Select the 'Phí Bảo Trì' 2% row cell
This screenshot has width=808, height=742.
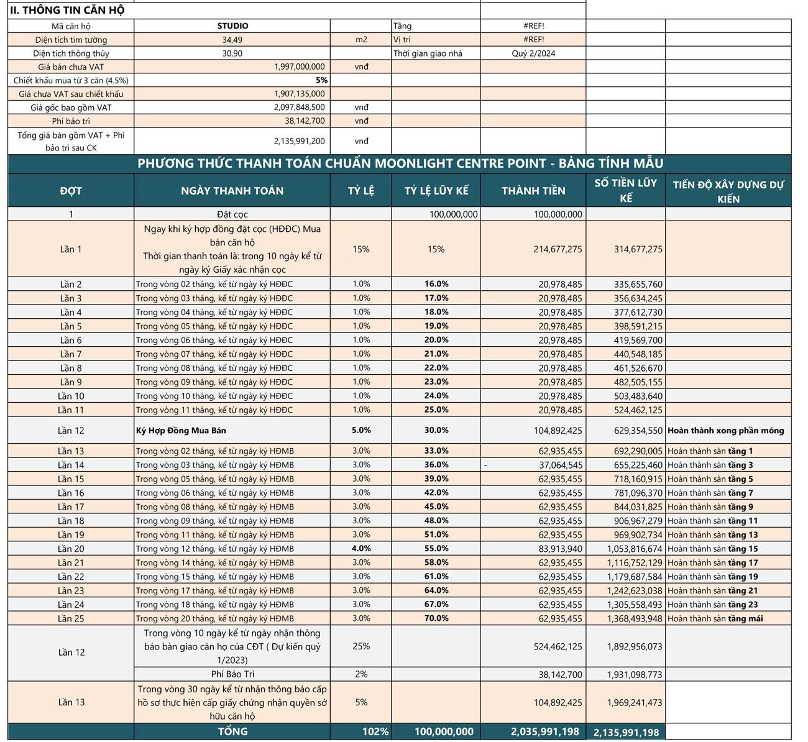(x=232, y=674)
